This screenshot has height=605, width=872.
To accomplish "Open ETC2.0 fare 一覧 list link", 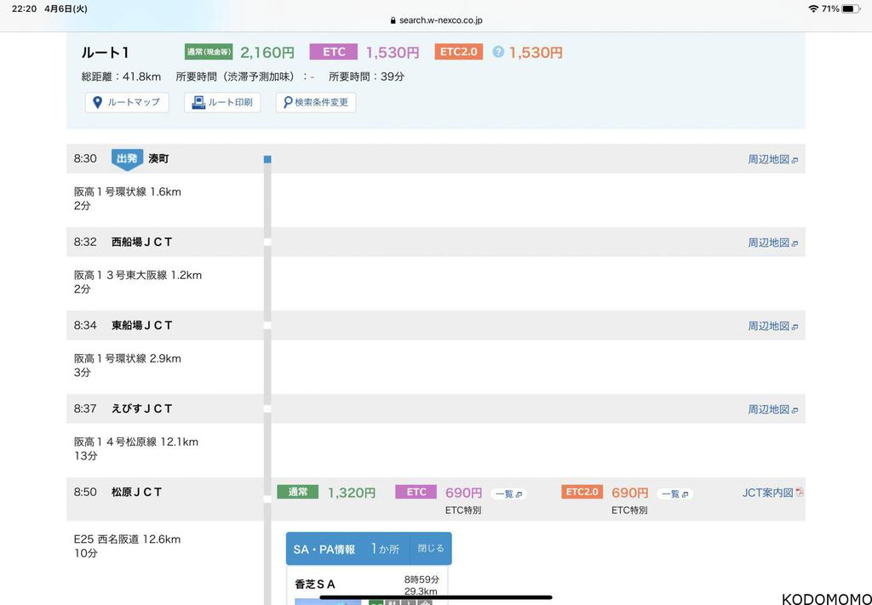I will tap(674, 494).
